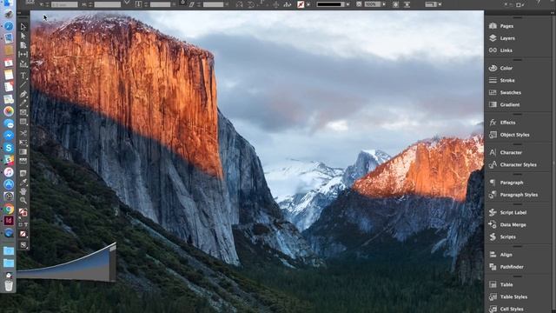The width and height of the screenshot is (556, 313).
Task: Select the Selection tool arrow
Action: [23, 27]
